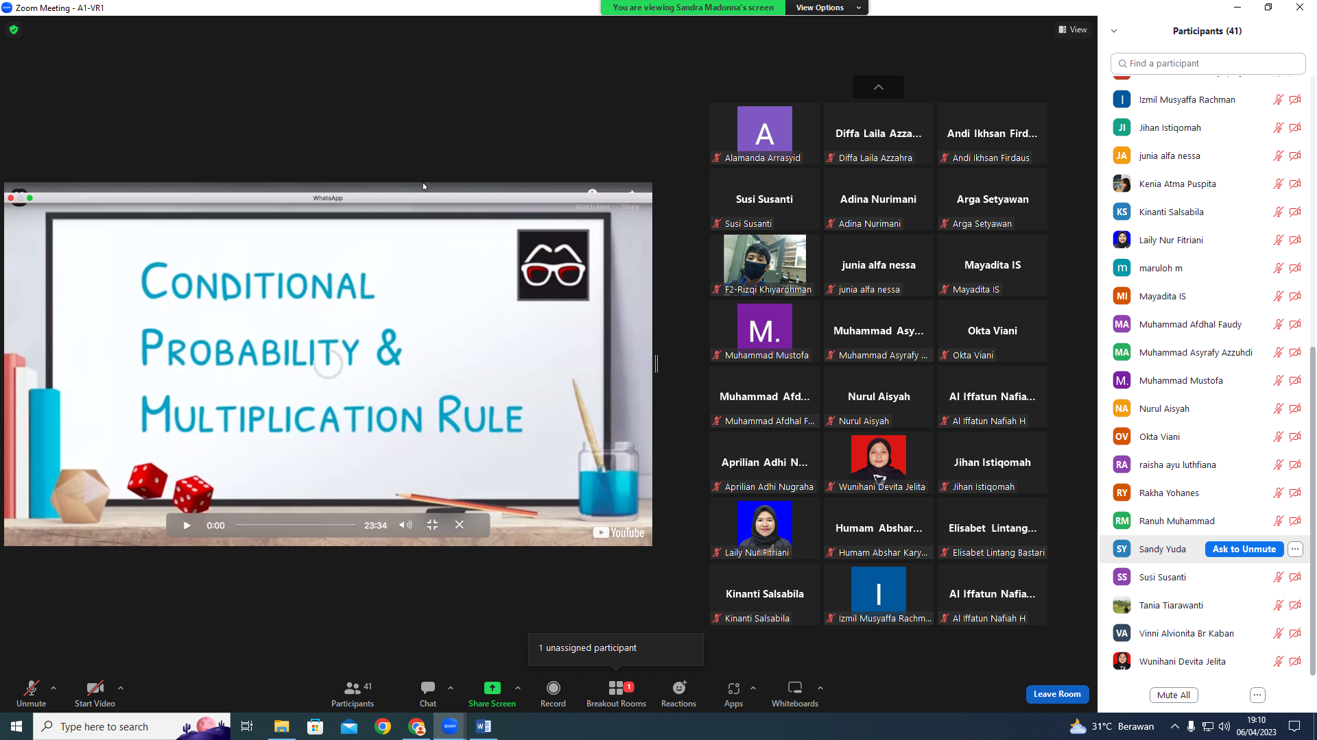Expand chat options arrow beside Chat
The image size is (1317, 740).
pos(451,688)
